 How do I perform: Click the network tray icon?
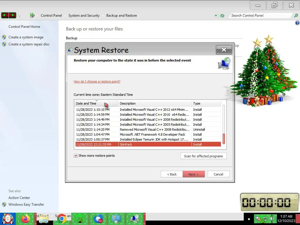[x=265, y=219]
